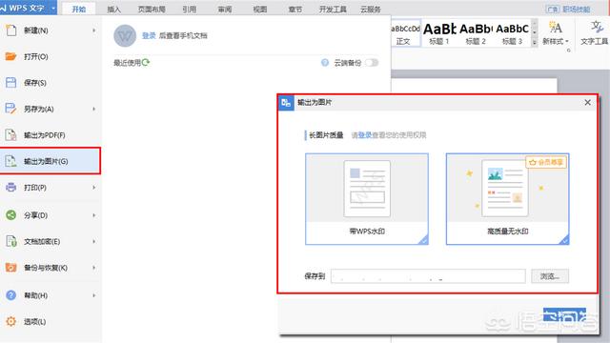Click the Print printer icon
The width and height of the screenshot is (610, 343).
[x=10, y=188]
